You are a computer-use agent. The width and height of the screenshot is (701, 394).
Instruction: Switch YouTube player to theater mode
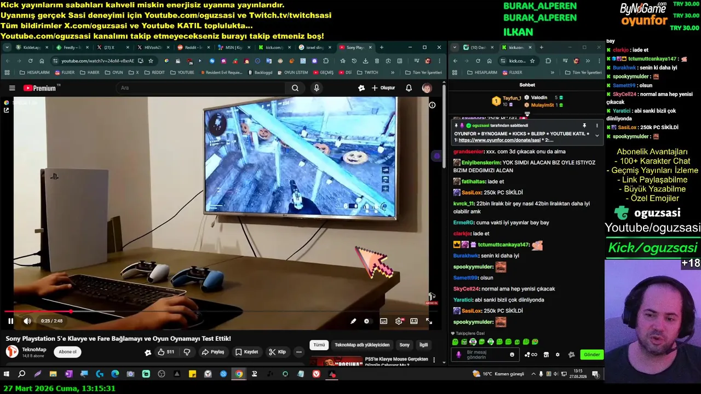(x=414, y=321)
